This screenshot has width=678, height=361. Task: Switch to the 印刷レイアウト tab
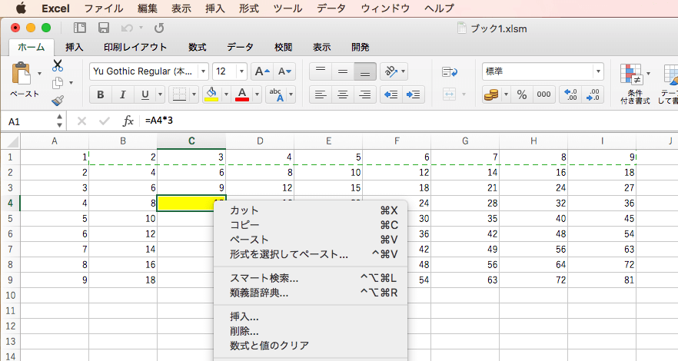coord(135,47)
